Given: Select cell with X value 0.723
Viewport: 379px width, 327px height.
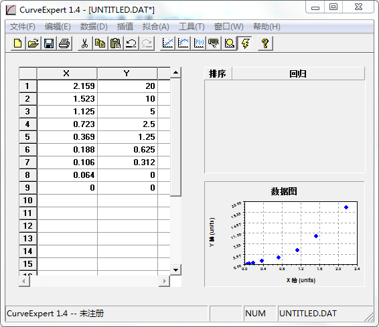Looking at the screenshot, I should (x=67, y=124).
